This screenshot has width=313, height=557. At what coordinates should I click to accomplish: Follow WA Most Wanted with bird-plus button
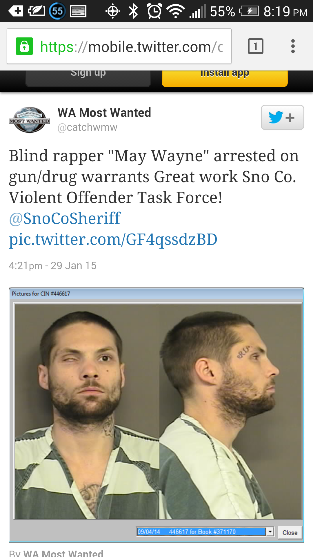click(x=282, y=117)
